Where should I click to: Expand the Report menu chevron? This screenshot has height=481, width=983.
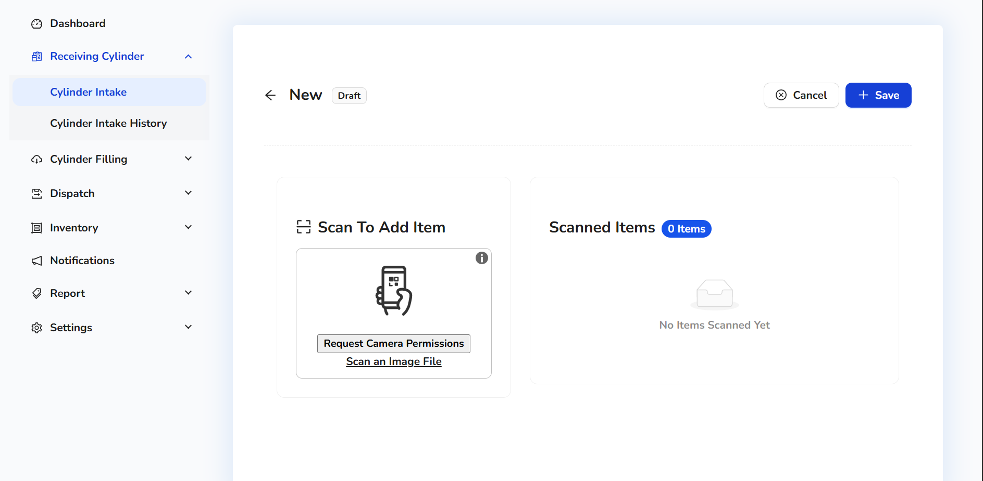(189, 293)
